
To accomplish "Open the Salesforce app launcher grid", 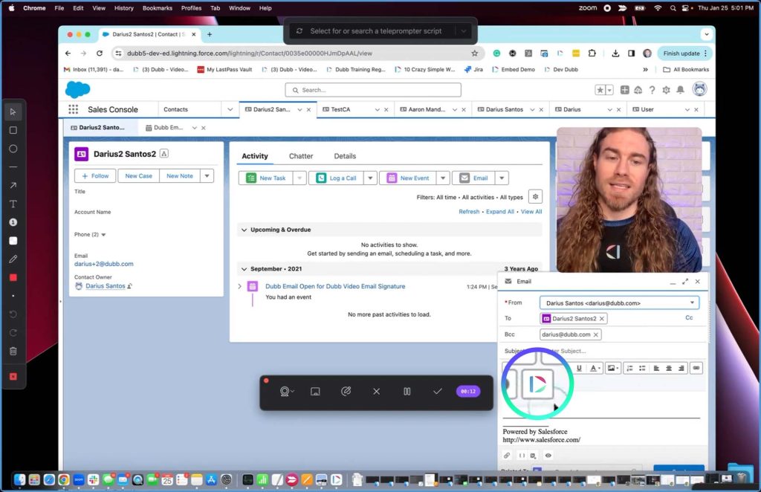I will [x=74, y=109].
